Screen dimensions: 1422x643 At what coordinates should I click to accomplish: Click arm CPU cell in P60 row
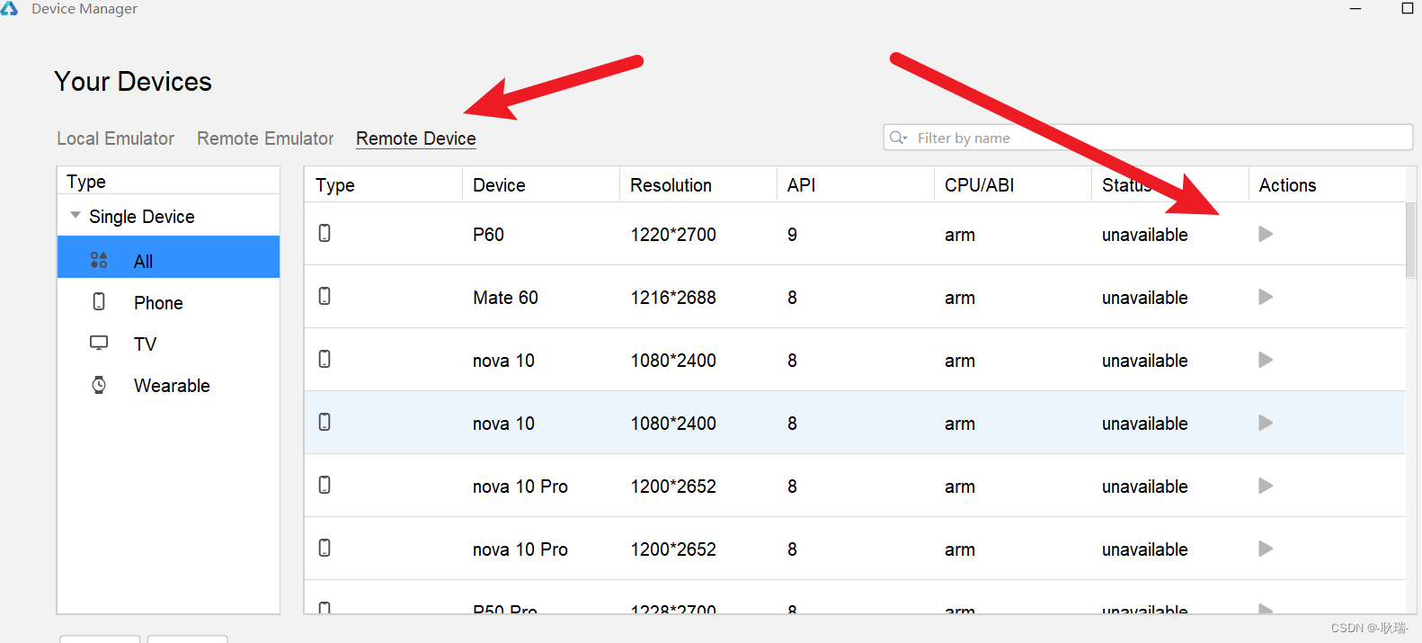959,235
